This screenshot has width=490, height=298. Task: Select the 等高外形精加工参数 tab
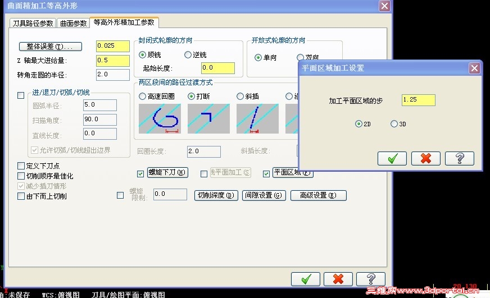pos(124,22)
